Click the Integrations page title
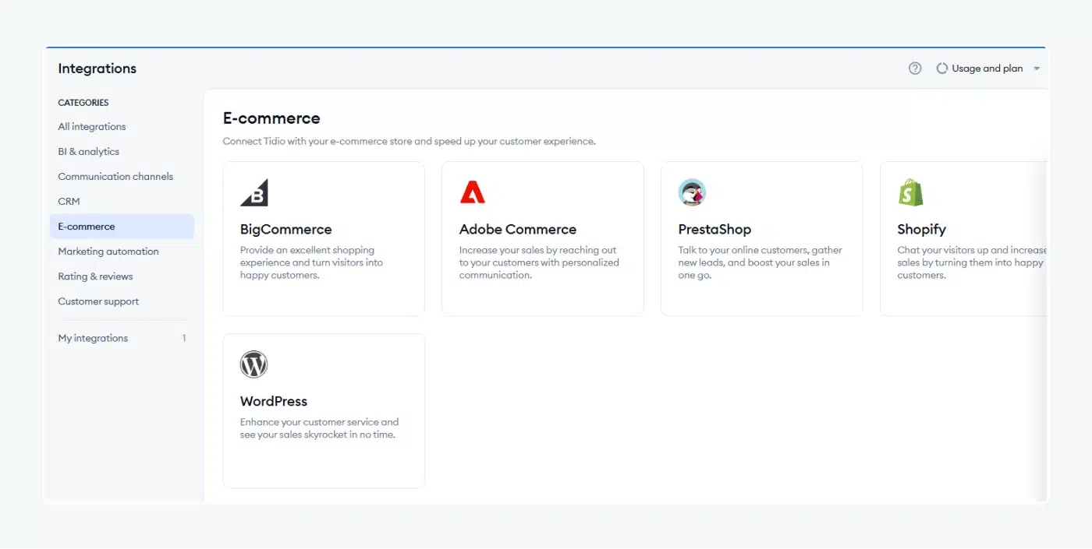This screenshot has width=1092, height=549. [x=97, y=69]
